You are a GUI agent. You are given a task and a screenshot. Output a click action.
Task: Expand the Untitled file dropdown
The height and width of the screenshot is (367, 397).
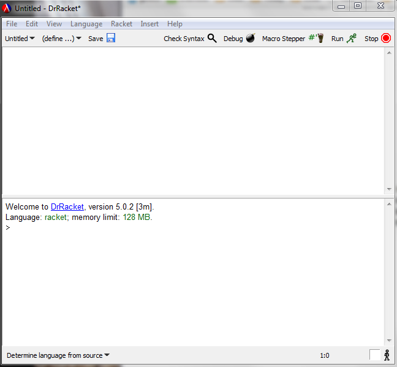[20, 39]
